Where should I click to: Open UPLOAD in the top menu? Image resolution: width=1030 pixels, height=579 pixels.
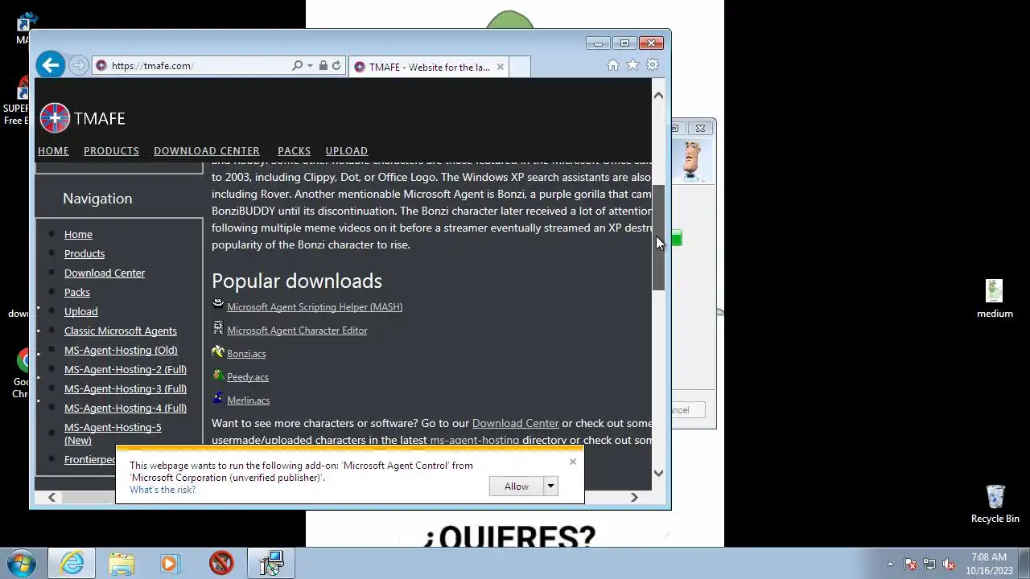coord(347,150)
